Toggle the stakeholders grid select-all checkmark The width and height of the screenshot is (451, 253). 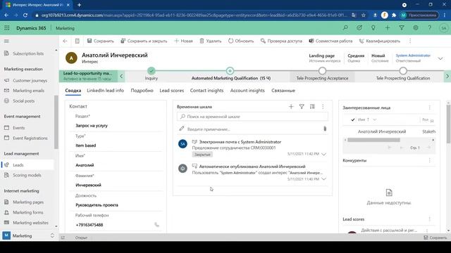(353, 119)
